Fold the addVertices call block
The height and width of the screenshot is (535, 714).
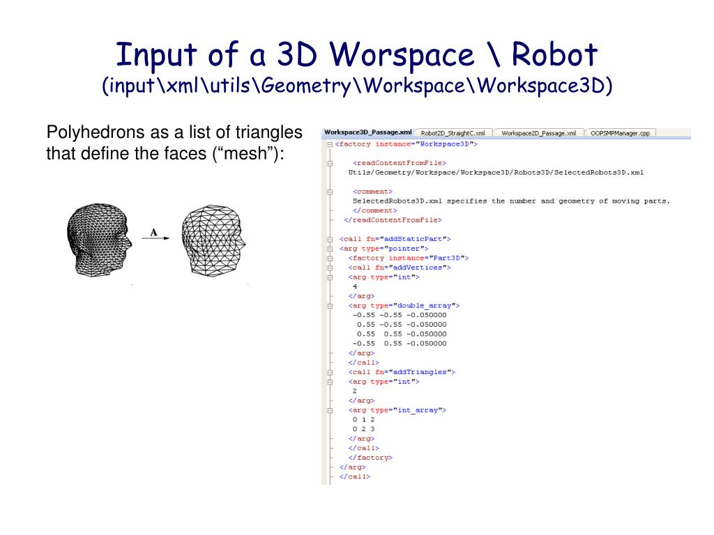tap(330, 267)
